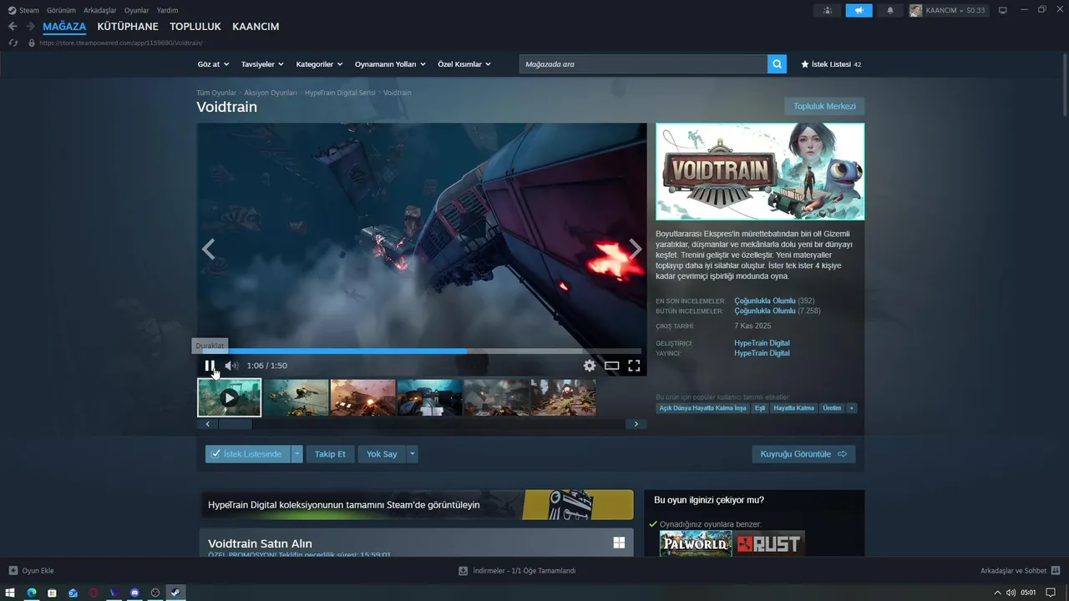Open the Kategoriler dropdown menu

pyautogui.click(x=319, y=64)
